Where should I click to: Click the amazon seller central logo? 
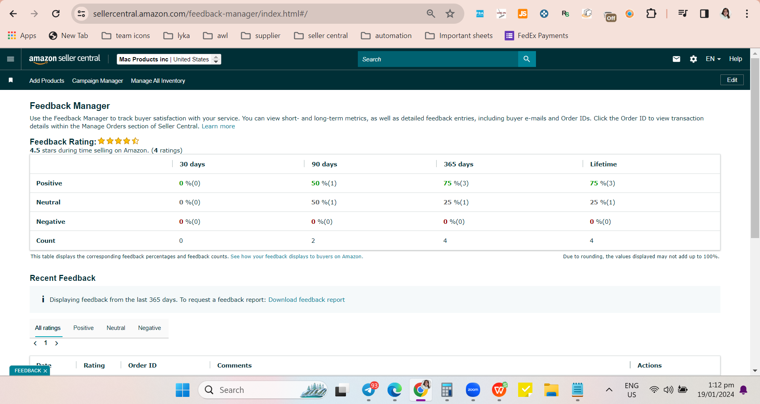click(x=65, y=59)
